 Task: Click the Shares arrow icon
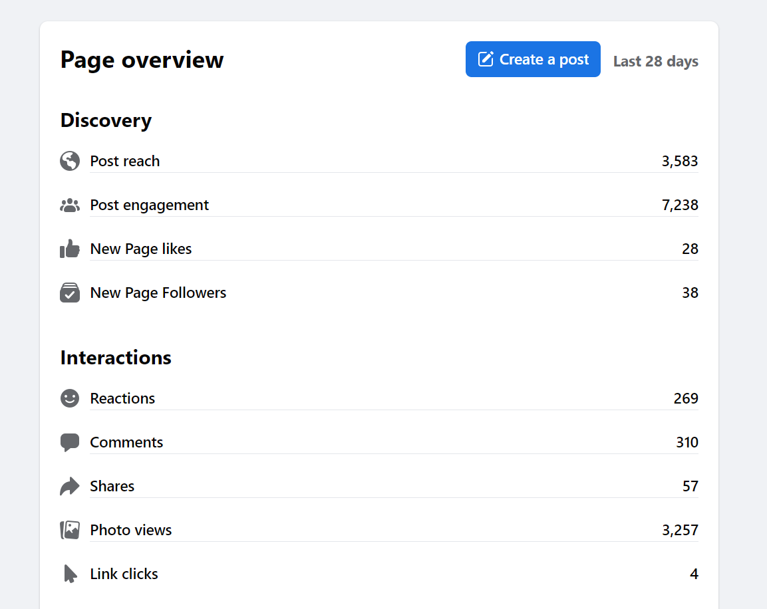coord(70,487)
